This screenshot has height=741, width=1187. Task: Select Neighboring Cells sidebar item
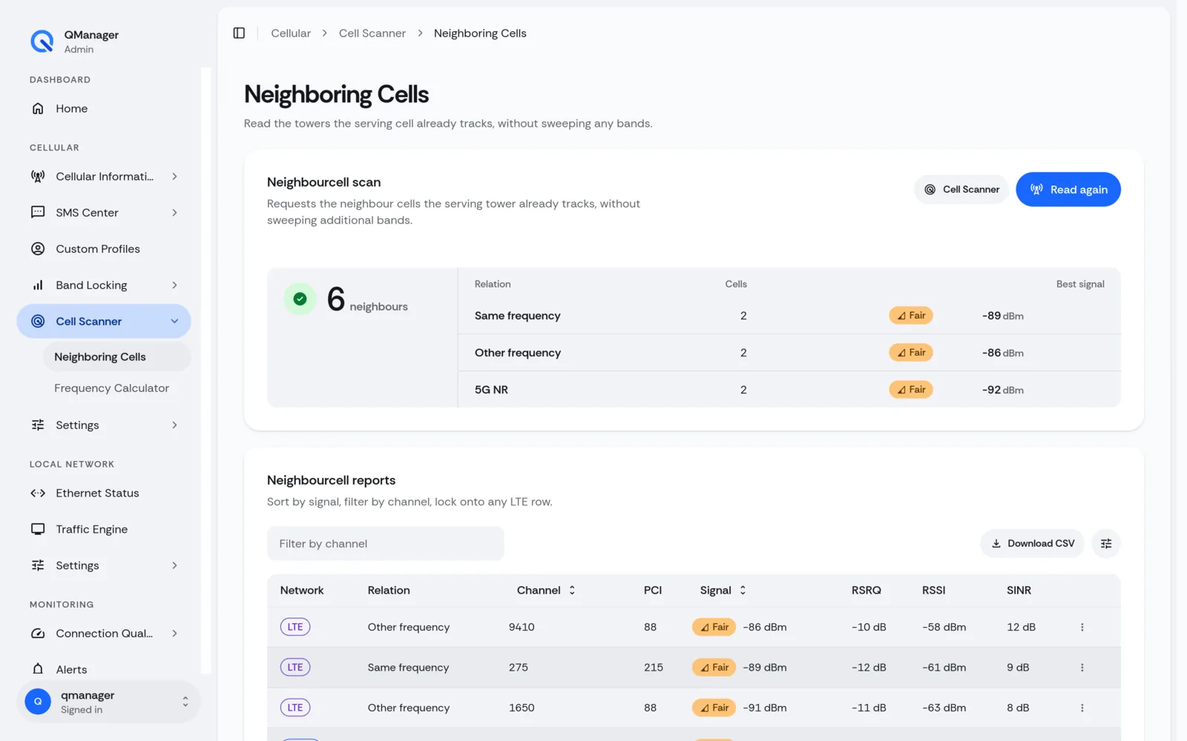point(116,357)
